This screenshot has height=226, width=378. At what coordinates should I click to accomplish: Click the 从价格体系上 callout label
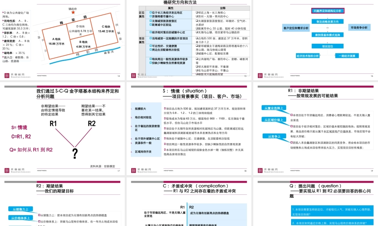pos(20,218)
